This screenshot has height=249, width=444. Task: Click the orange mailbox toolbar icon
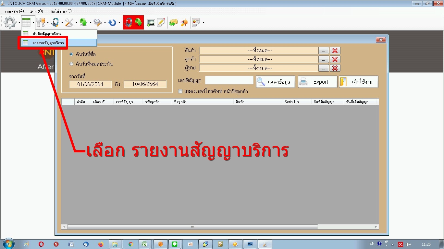point(184,22)
